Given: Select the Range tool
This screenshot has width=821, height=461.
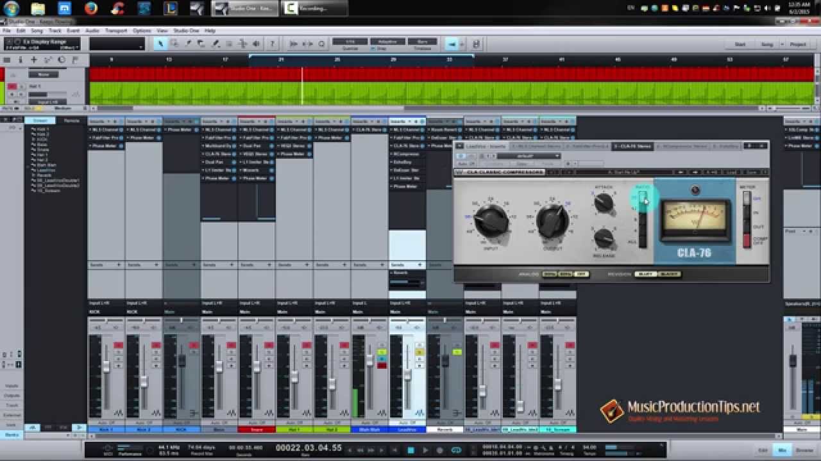Looking at the screenshot, I should click(x=175, y=44).
